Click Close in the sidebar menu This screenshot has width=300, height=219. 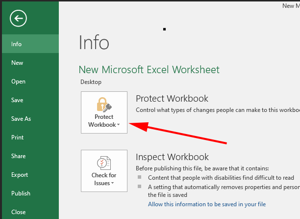coord(18,212)
